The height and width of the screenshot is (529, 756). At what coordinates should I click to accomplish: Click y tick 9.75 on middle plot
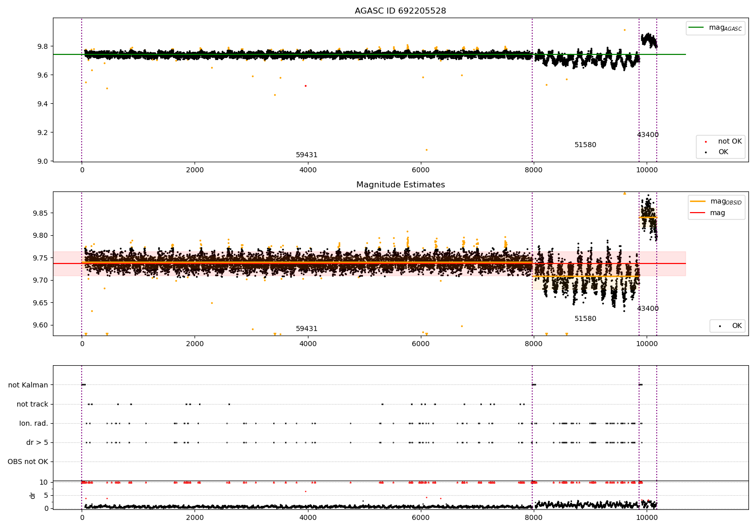click(40, 258)
